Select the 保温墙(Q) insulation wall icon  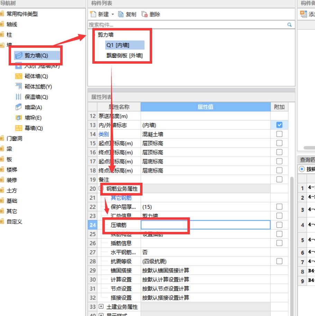[19, 97]
